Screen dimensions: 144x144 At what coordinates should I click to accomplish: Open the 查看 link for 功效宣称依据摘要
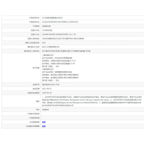tap(44, 126)
